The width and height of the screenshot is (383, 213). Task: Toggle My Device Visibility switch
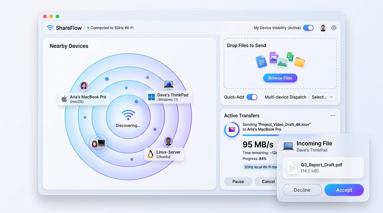pos(308,28)
